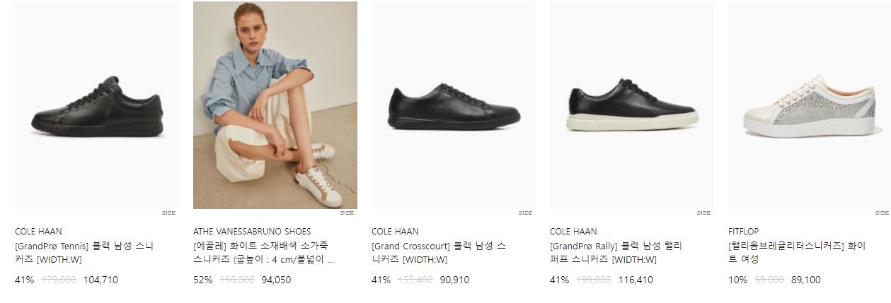891x303 pixels.
Task: Click the 89,100 sale price
Action: click(807, 280)
